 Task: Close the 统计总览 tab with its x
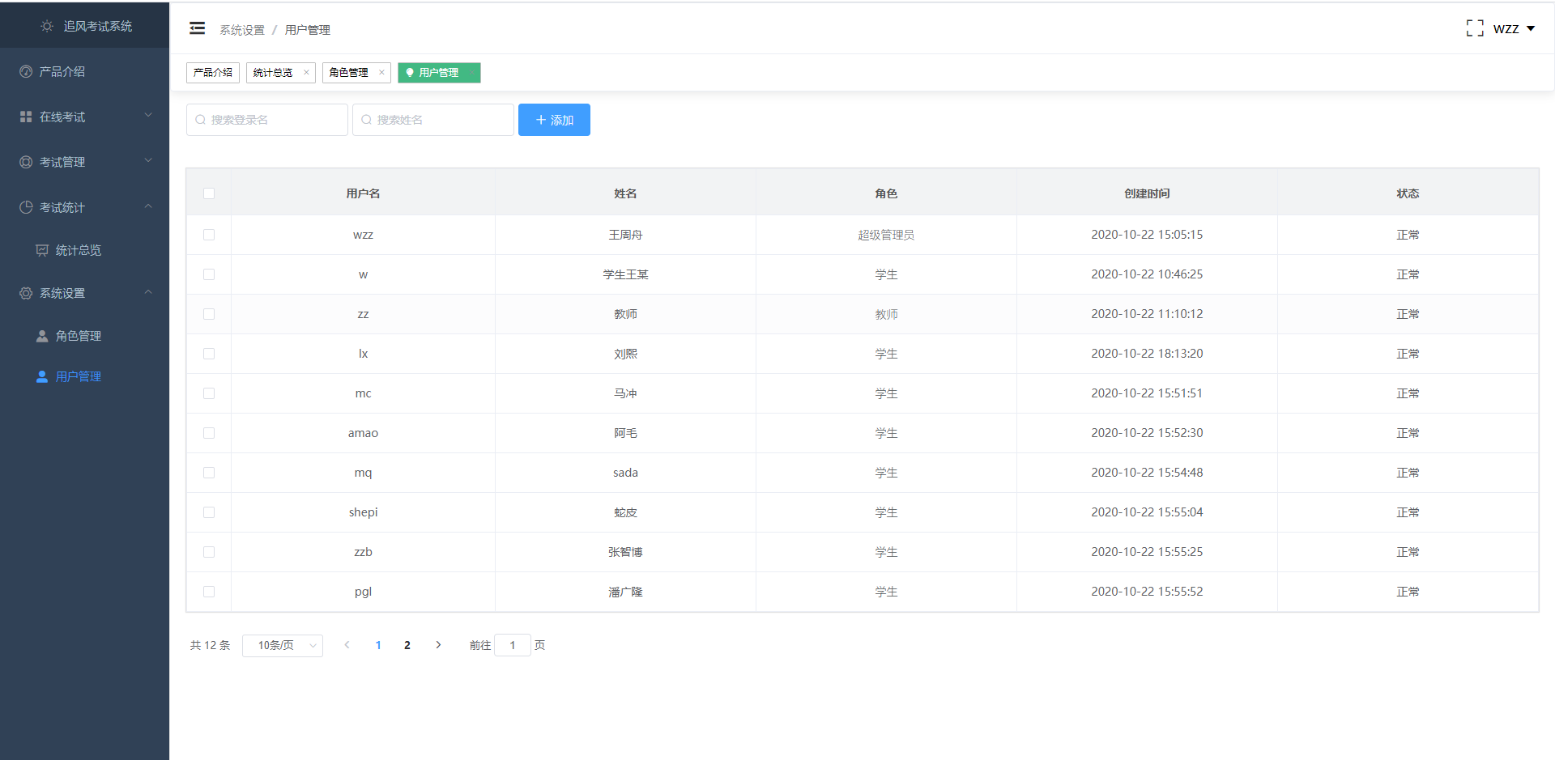(306, 72)
